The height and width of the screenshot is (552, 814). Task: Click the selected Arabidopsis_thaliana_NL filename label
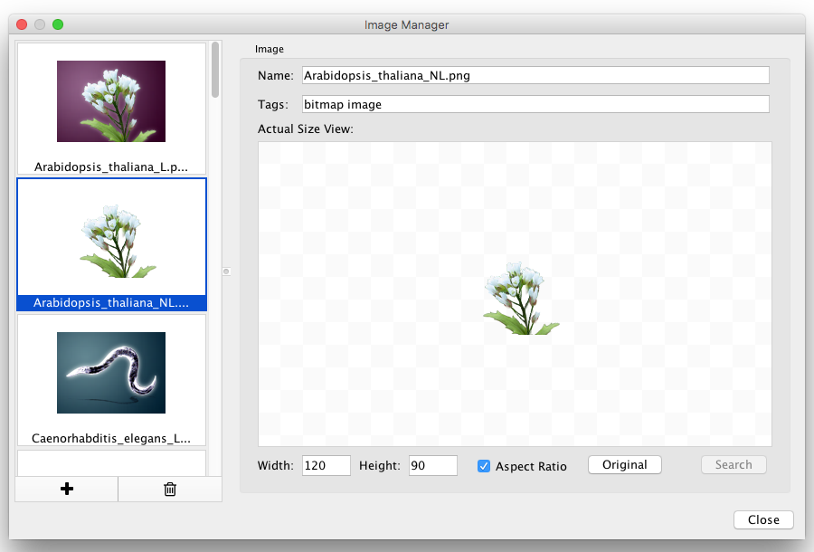click(111, 303)
